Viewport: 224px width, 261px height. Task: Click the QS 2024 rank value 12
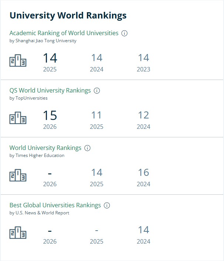(x=143, y=115)
